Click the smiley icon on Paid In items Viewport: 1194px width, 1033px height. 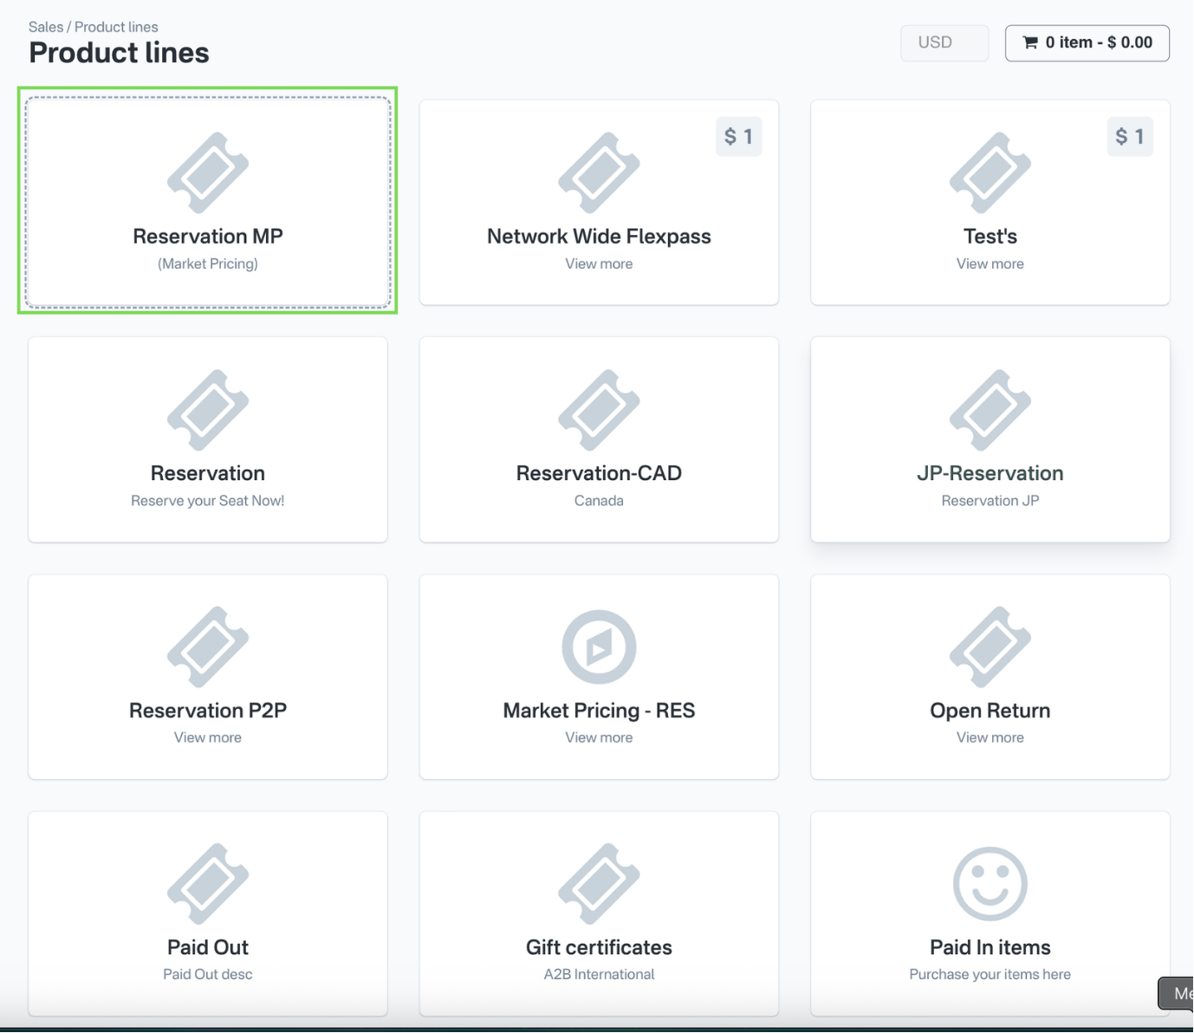(990, 883)
